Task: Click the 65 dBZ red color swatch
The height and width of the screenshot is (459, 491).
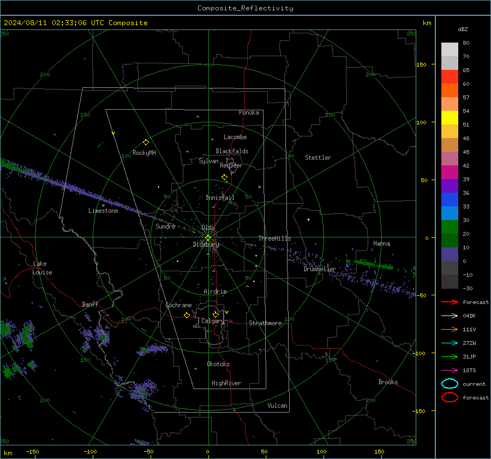Action: coord(450,76)
